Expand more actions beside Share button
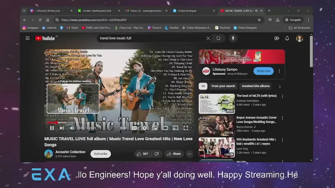 click(x=190, y=154)
